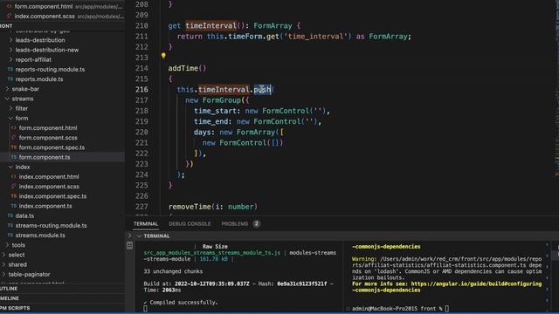The width and height of the screenshot is (559, 314).
Task: Expand the leads-destribution folder
Action: pyautogui.click(x=40, y=40)
